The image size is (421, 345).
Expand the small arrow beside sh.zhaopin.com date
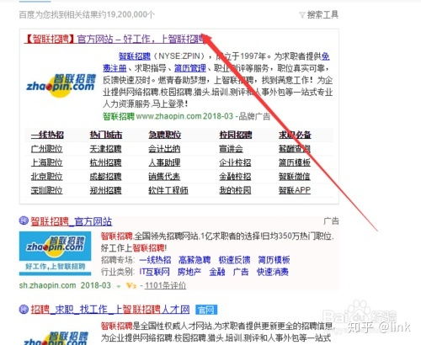(119, 286)
